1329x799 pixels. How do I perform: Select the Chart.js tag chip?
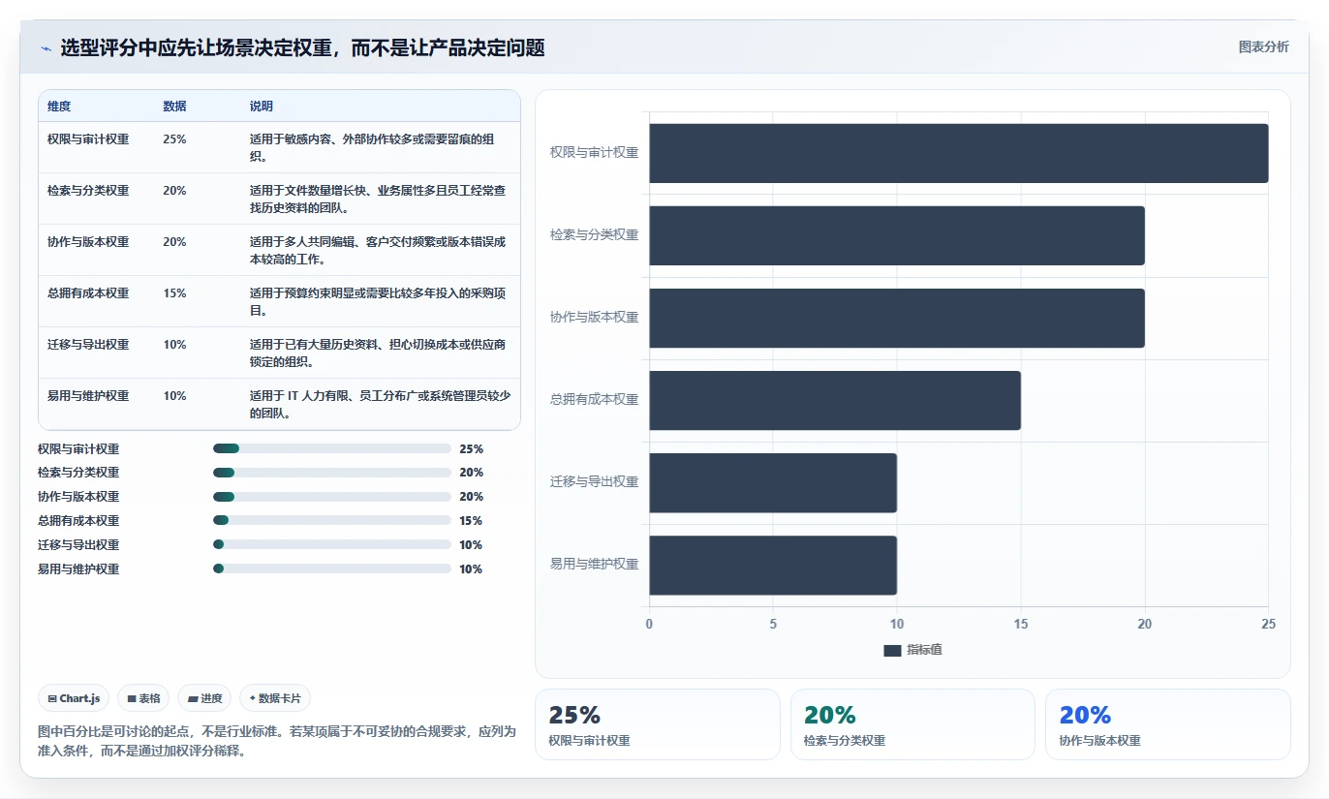click(74, 698)
